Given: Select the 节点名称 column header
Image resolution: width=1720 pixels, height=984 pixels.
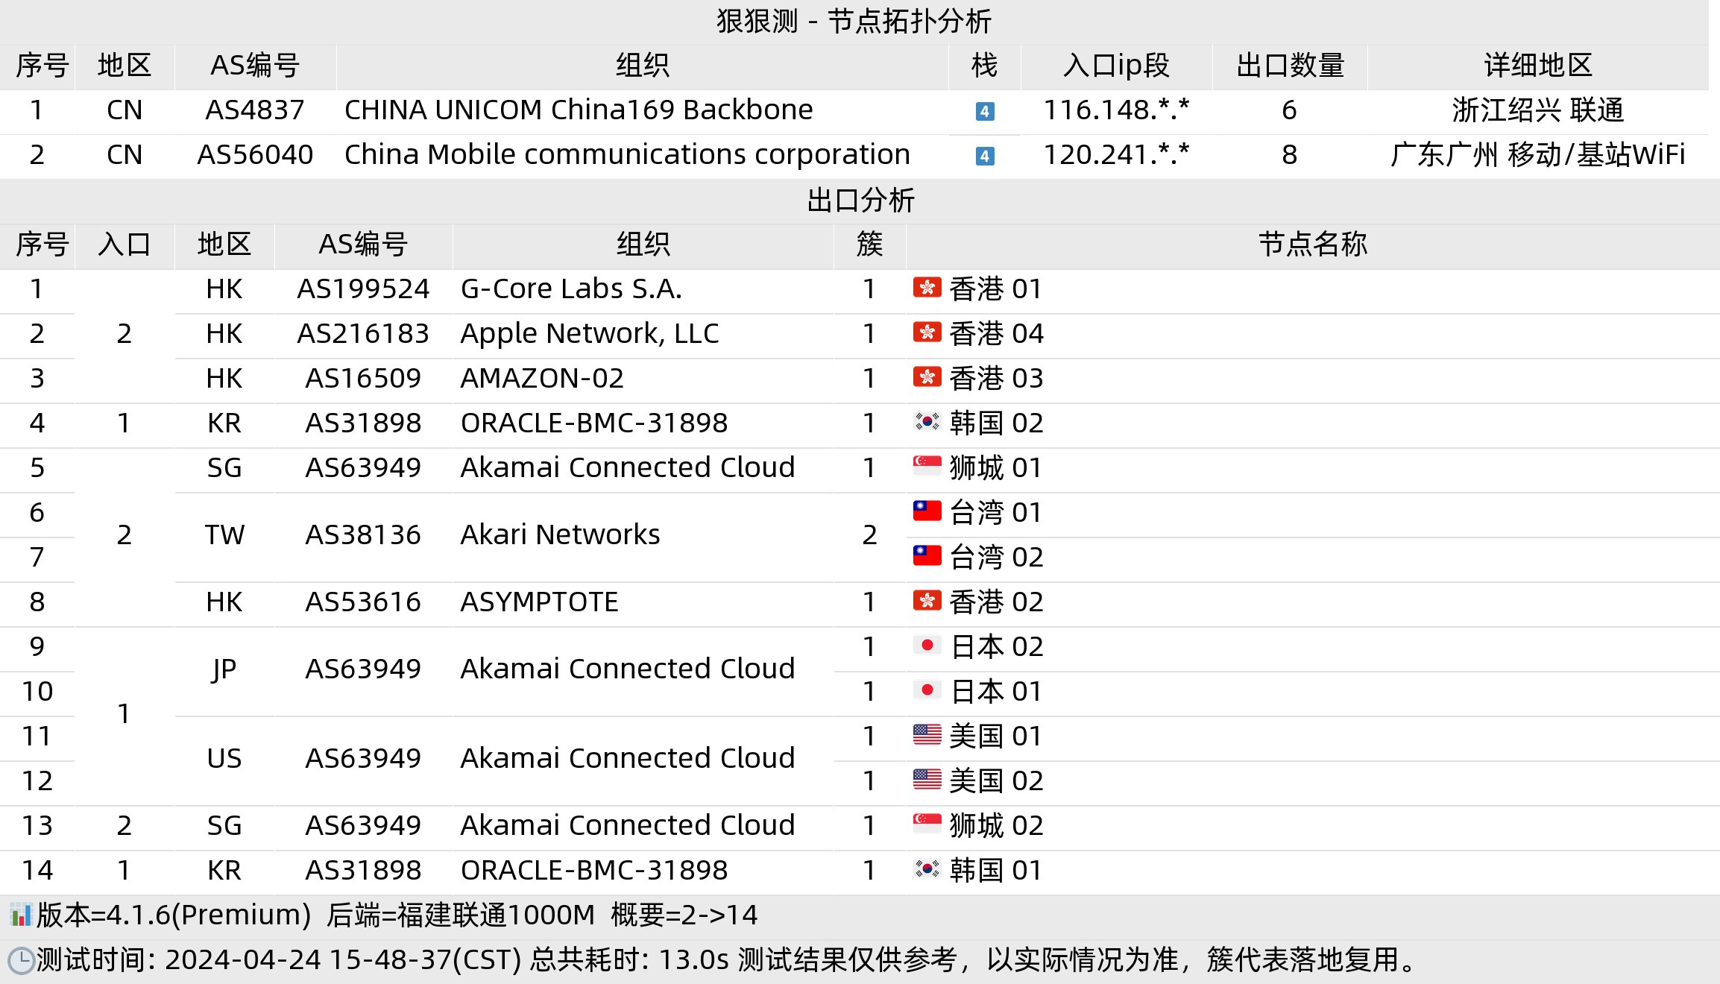Looking at the screenshot, I should point(1312,245).
